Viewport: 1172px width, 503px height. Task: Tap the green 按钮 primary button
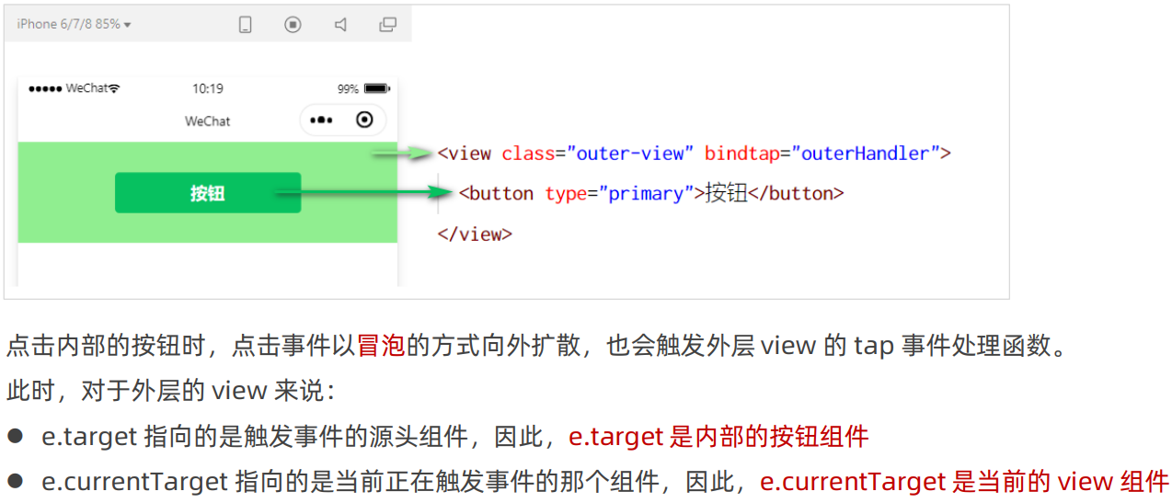point(208,193)
